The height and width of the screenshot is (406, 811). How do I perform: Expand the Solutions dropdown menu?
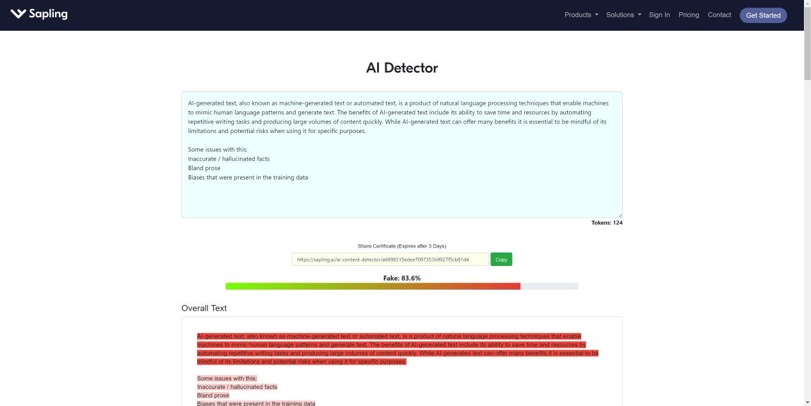pos(623,15)
